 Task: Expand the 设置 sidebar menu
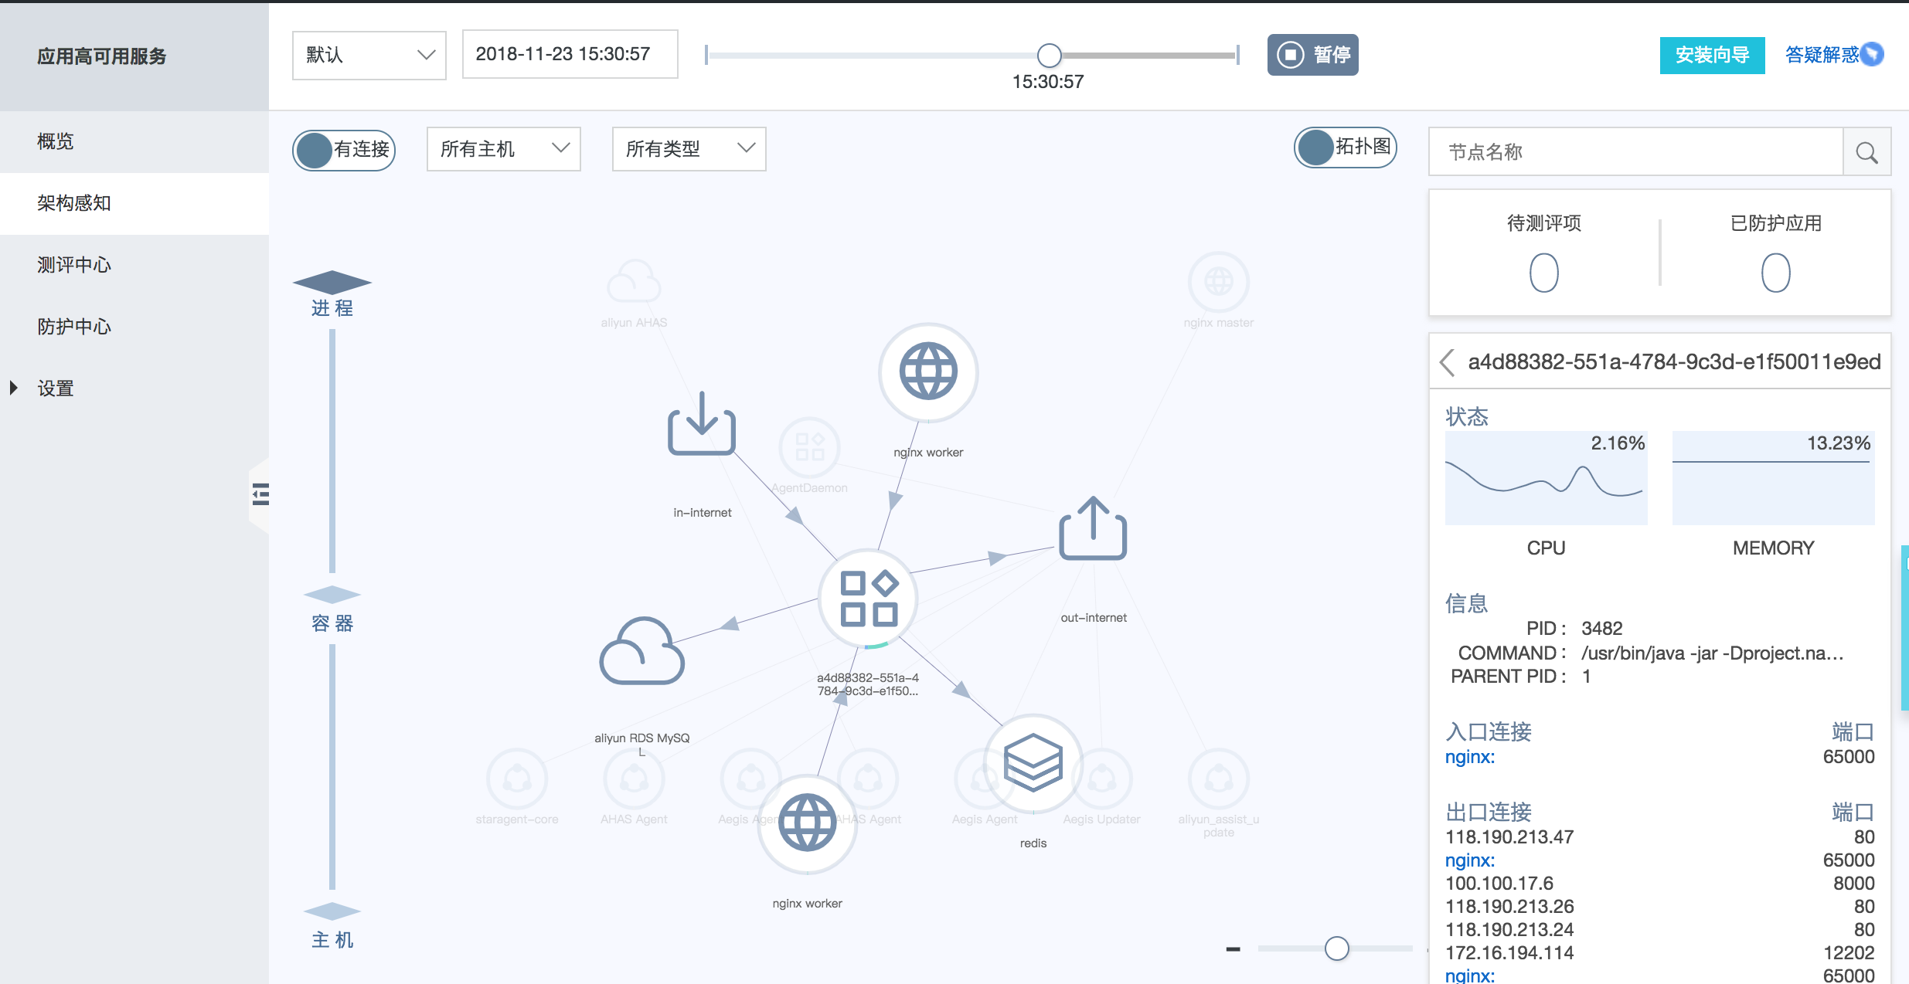[54, 388]
